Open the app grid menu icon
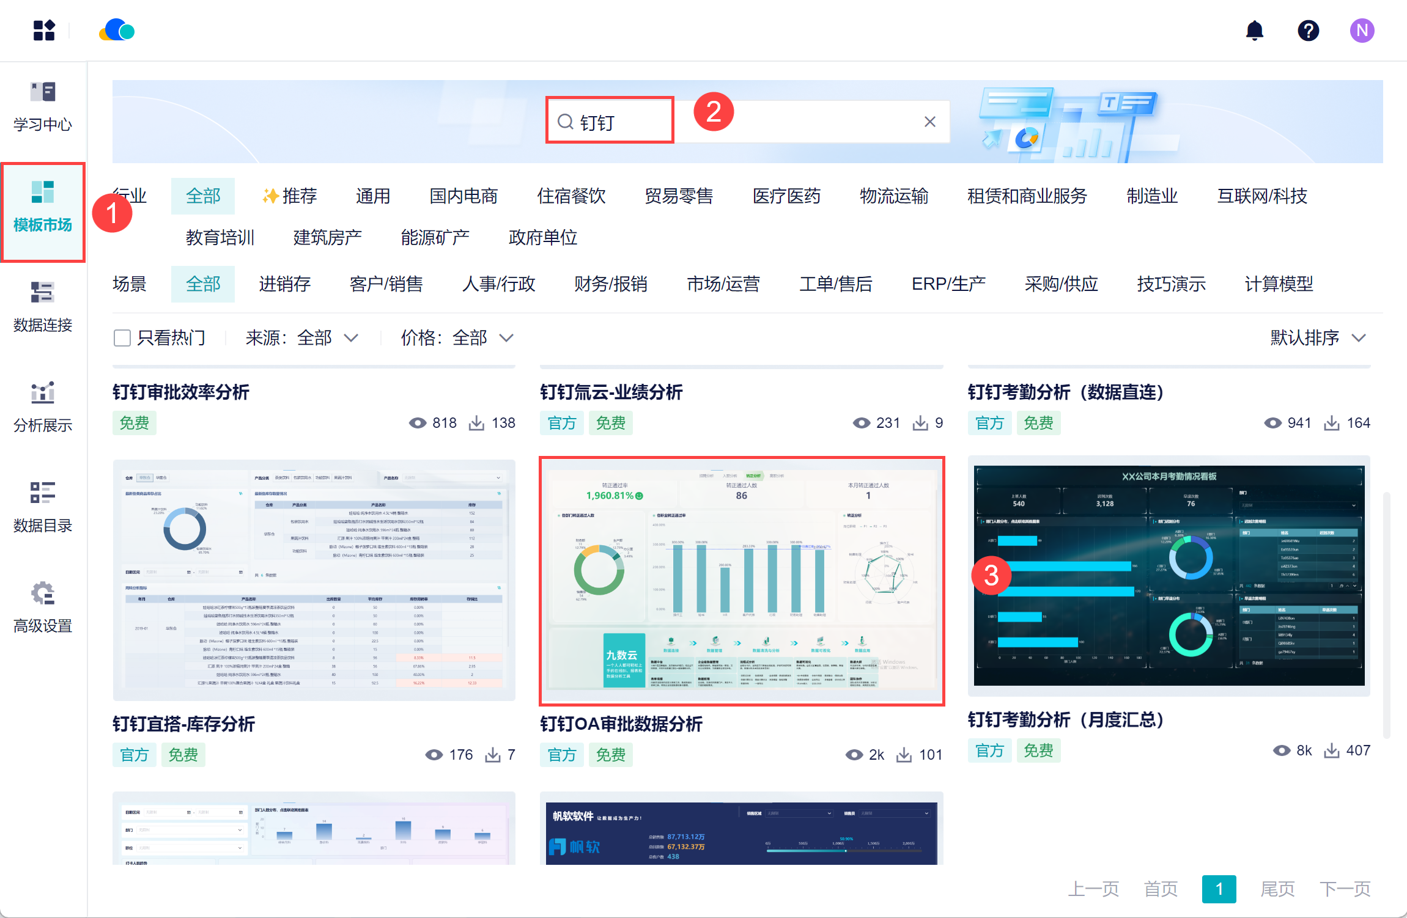Viewport: 1407px width, 918px height. [44, 31]
